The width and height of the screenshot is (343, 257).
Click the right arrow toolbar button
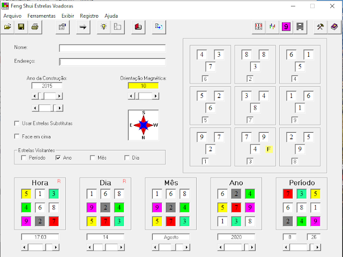(x=83, y=27)
